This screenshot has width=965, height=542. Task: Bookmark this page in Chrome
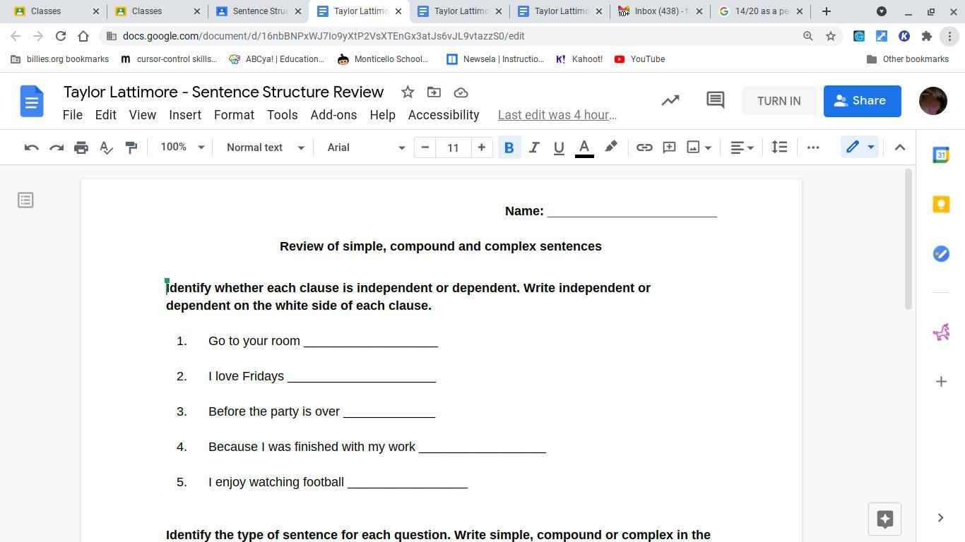point(831,36)
